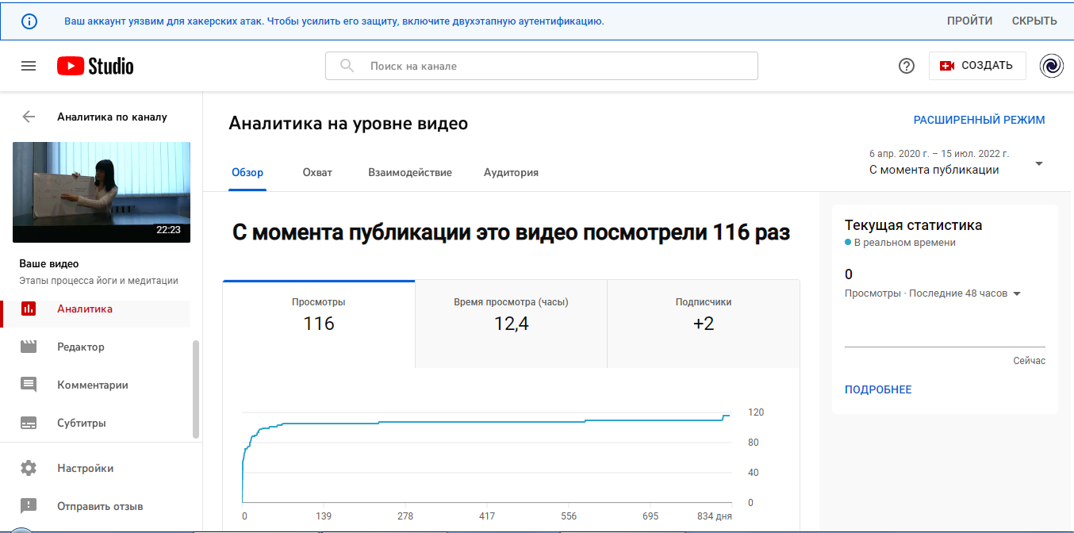The height and width of the screenshot is (533, 1074).
Task: Click the СОЗДАТЬ button
Action: 977,66
